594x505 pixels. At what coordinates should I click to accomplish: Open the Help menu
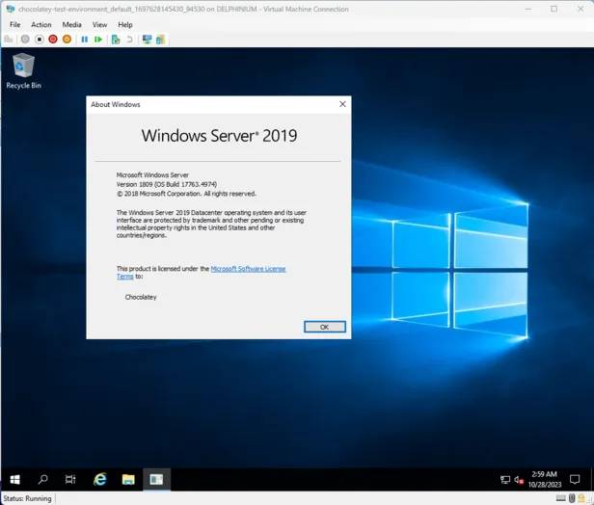tap(125, 25)
